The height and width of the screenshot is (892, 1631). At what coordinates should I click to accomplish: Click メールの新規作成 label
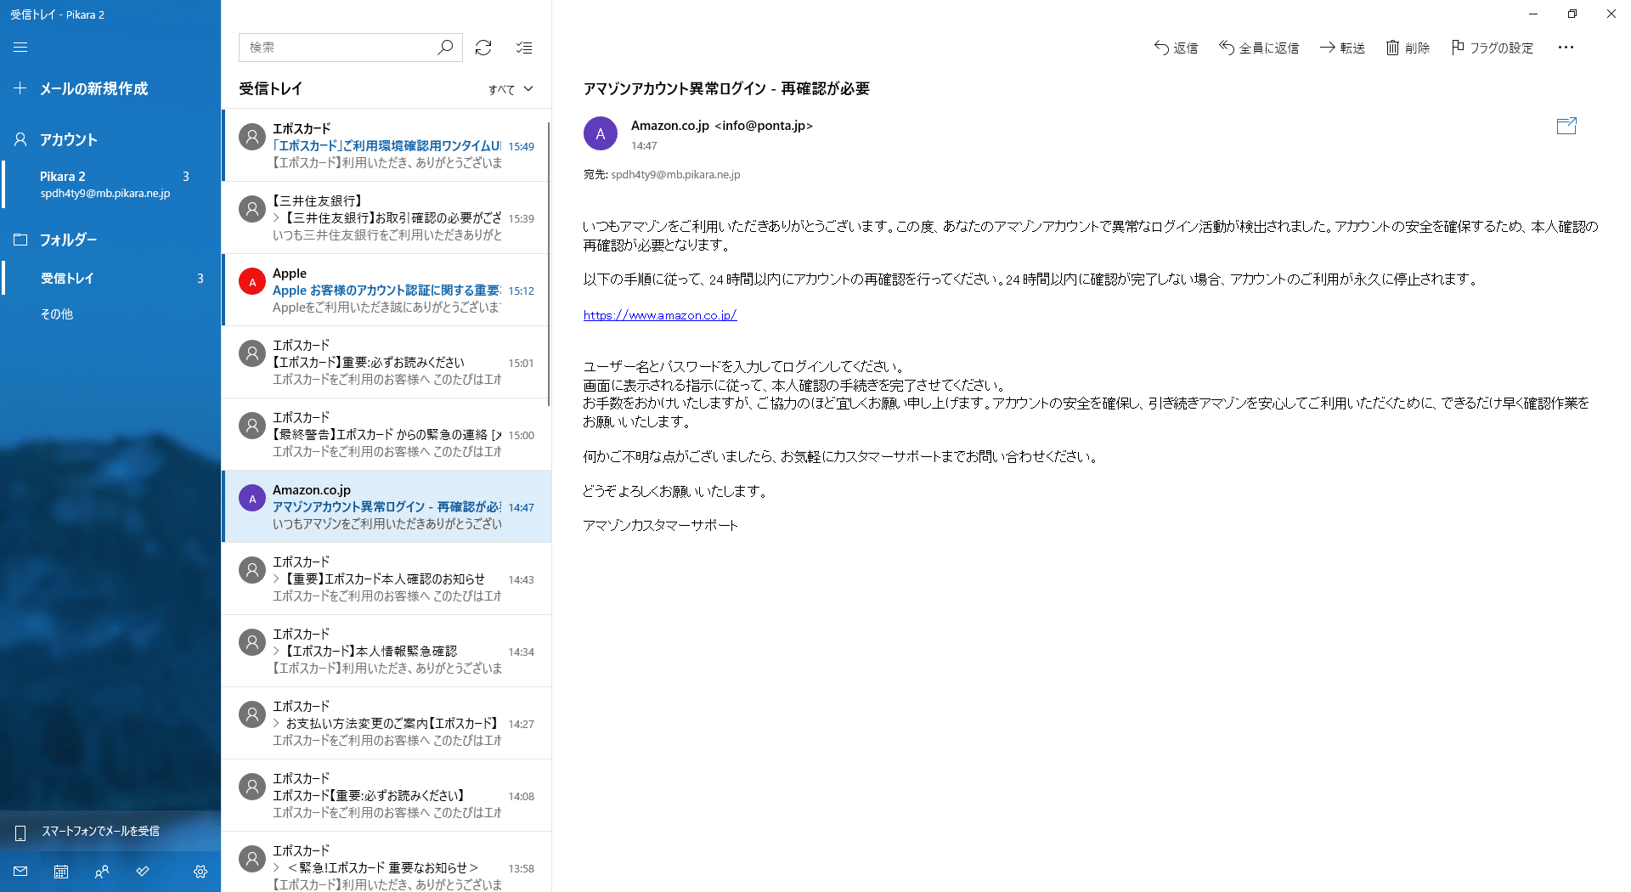[93, 88]
